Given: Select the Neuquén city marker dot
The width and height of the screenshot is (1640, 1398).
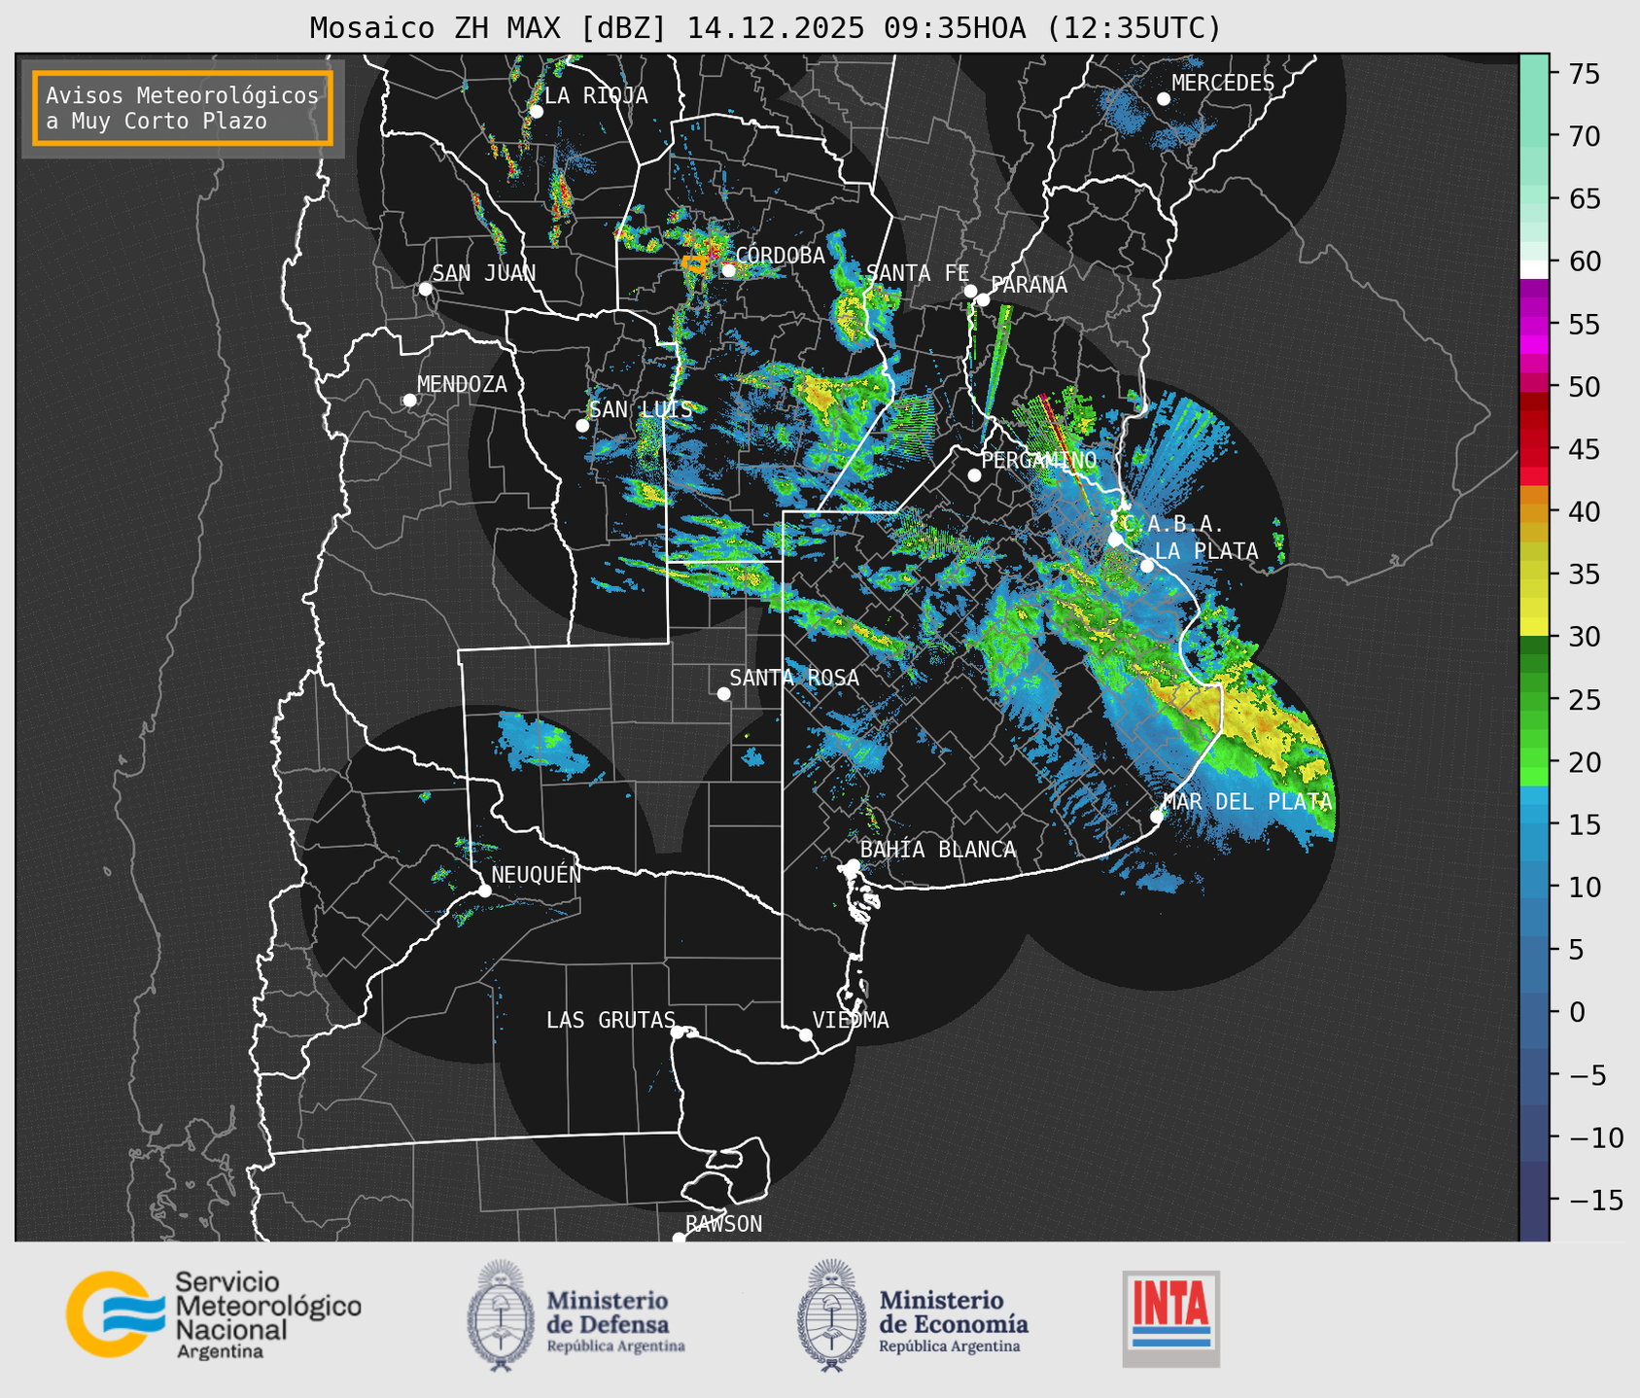Looking at the screenshot, I should [484, 891].
